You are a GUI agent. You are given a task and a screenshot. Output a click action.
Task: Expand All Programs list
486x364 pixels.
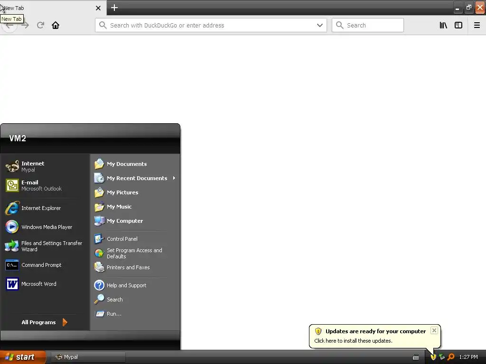(x=45, y=322)
